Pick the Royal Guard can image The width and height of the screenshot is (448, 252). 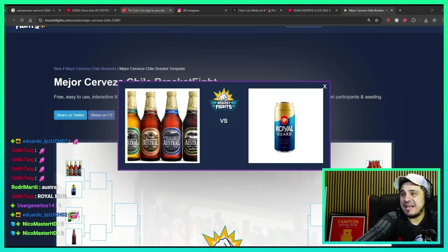tap(286, 126)
